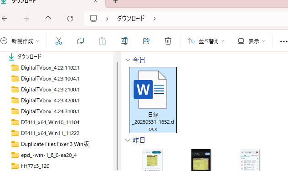Image resolution: width=288 pixels, height=171 pixels.
Task: Click ダウンロード in the address bar
Action: pyautogui.click(x=131, y=19)
